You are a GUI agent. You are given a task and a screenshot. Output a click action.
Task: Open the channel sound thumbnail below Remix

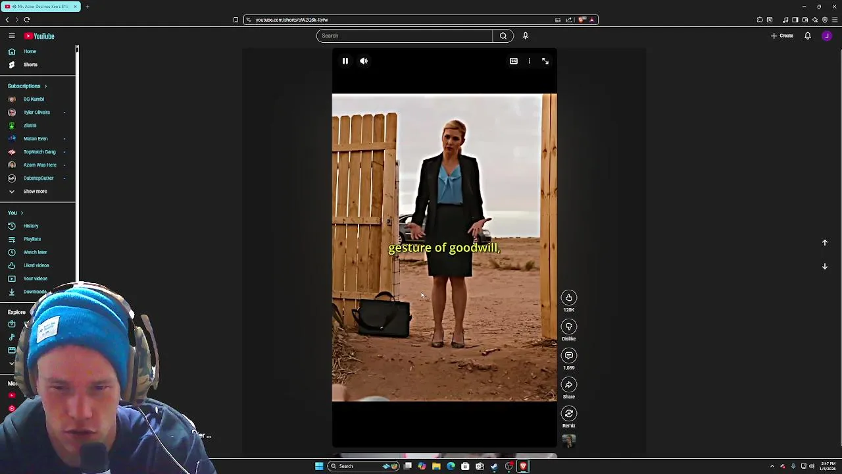click(x=569, y=442)
